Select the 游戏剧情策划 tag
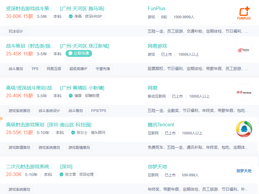The width and height of the screenshot is (259, 194). pos(79,148)
